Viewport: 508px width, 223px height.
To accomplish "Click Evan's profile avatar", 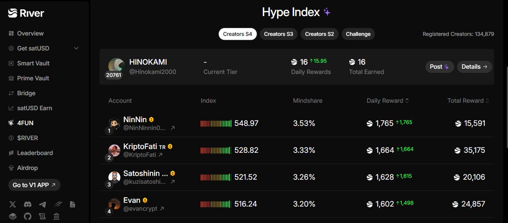I will [x=115, y=204].
